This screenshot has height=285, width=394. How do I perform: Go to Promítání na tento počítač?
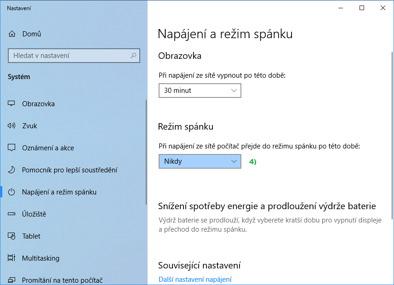pos(62,280)
